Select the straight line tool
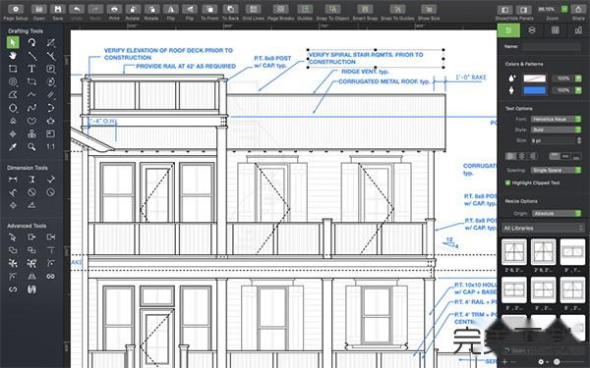The width and height of the screenshot is (590, 368). 32,56
